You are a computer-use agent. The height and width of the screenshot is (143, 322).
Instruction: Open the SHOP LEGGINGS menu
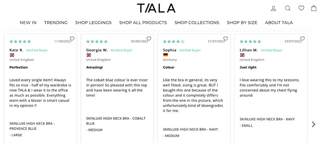93,23
